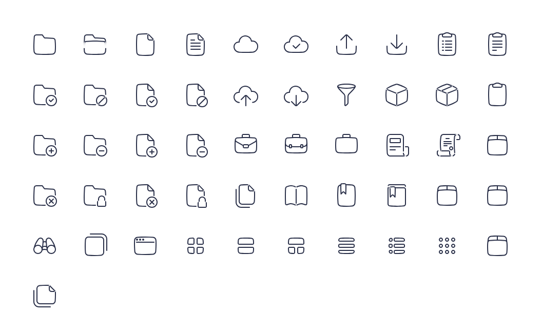Select the funnel filter icon
This screenshot has height=332, width=542.
pos(346,94)
